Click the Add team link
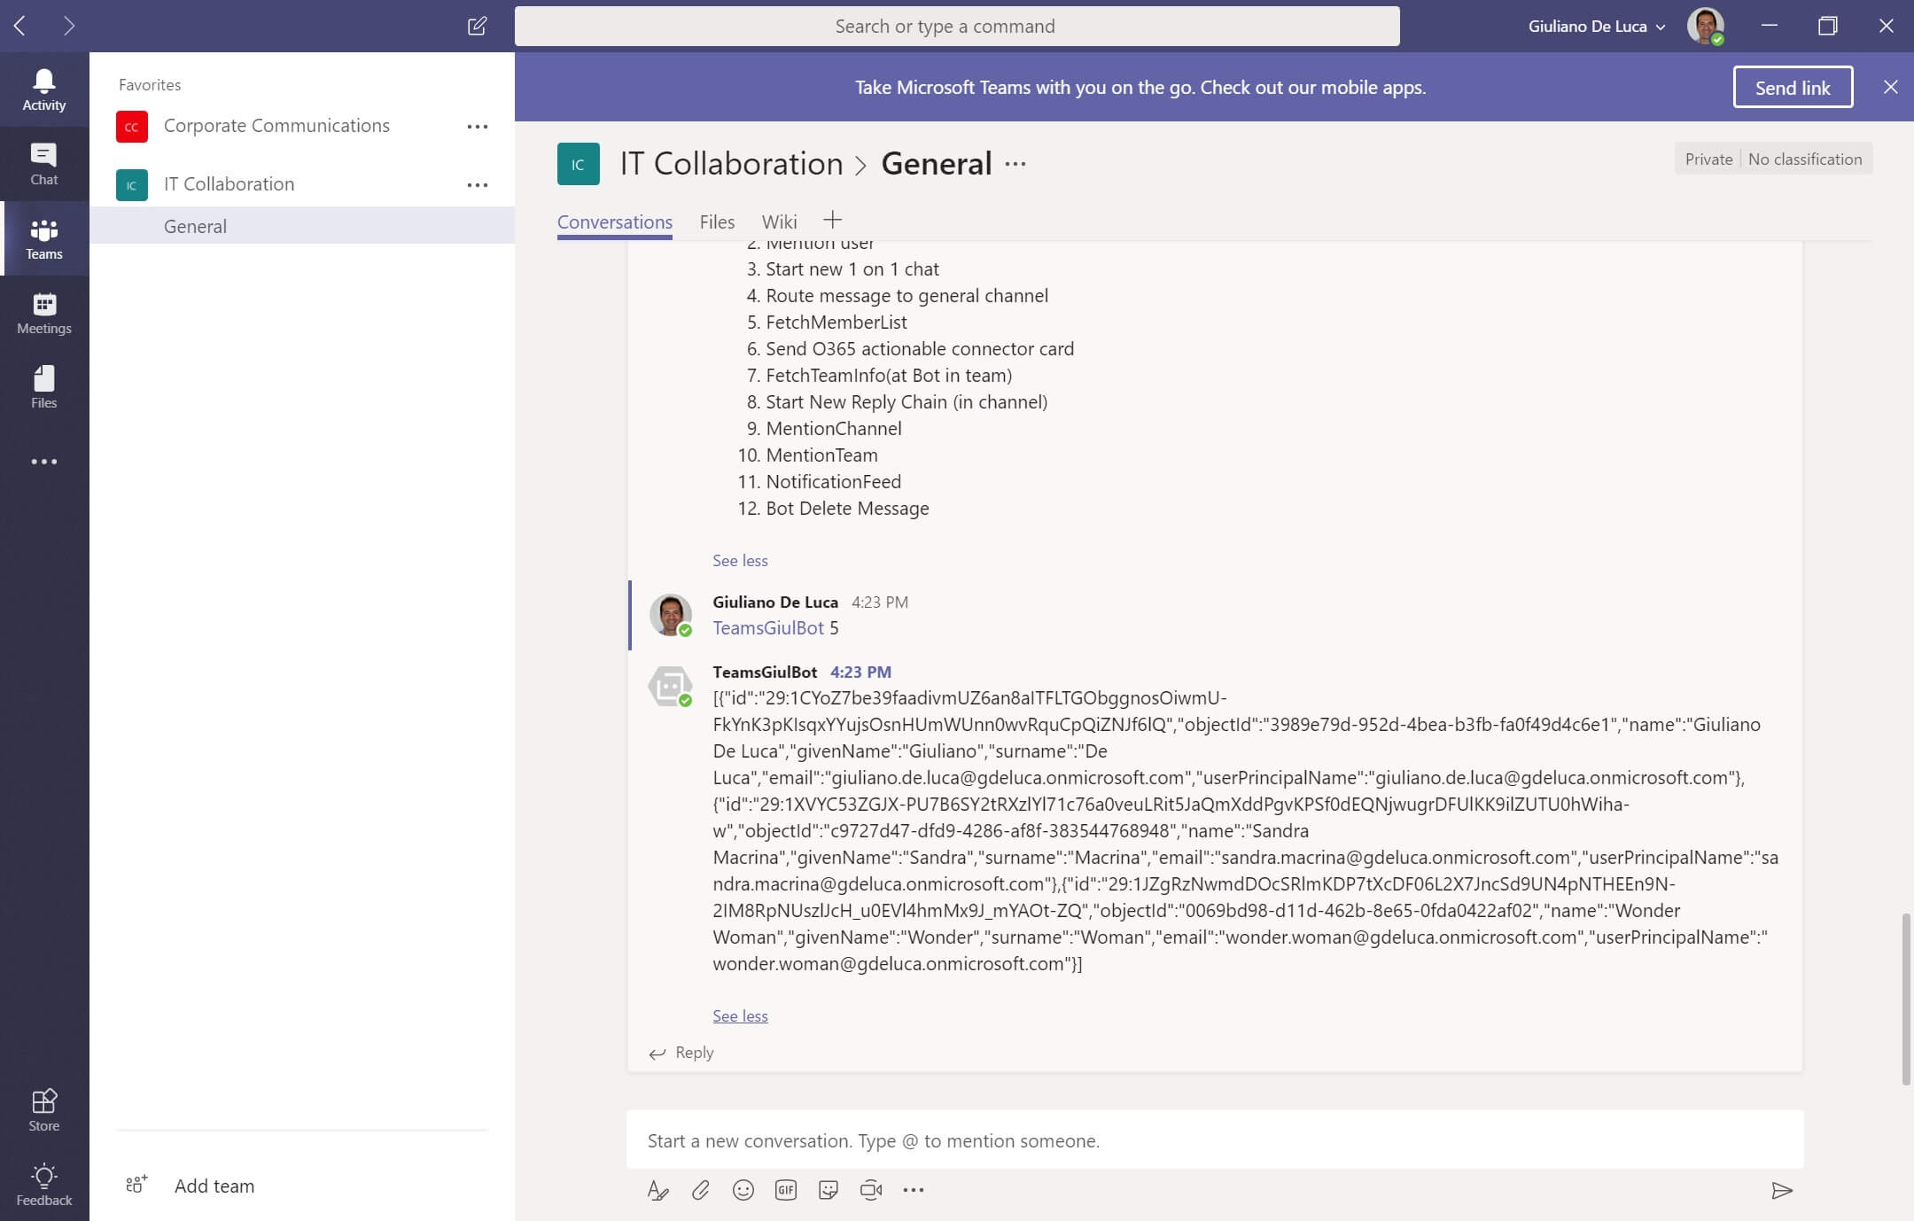Viewport: 1914px width, 1221px height. (214, 1185)
